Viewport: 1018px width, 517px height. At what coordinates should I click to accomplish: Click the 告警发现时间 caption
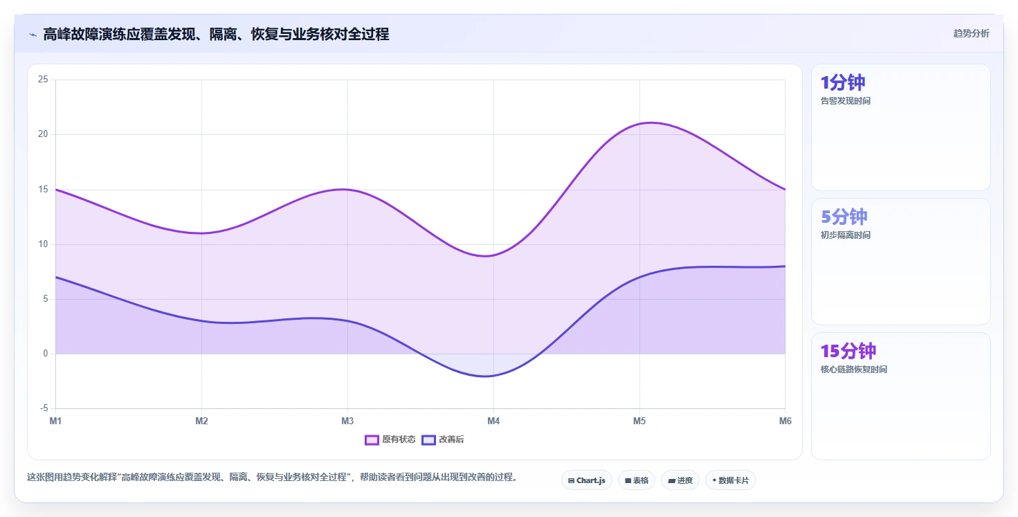(846, 101)
